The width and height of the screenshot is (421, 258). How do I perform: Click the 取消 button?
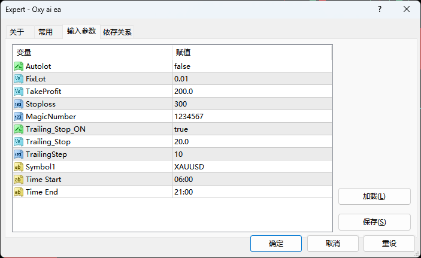[x=333, y=244]
